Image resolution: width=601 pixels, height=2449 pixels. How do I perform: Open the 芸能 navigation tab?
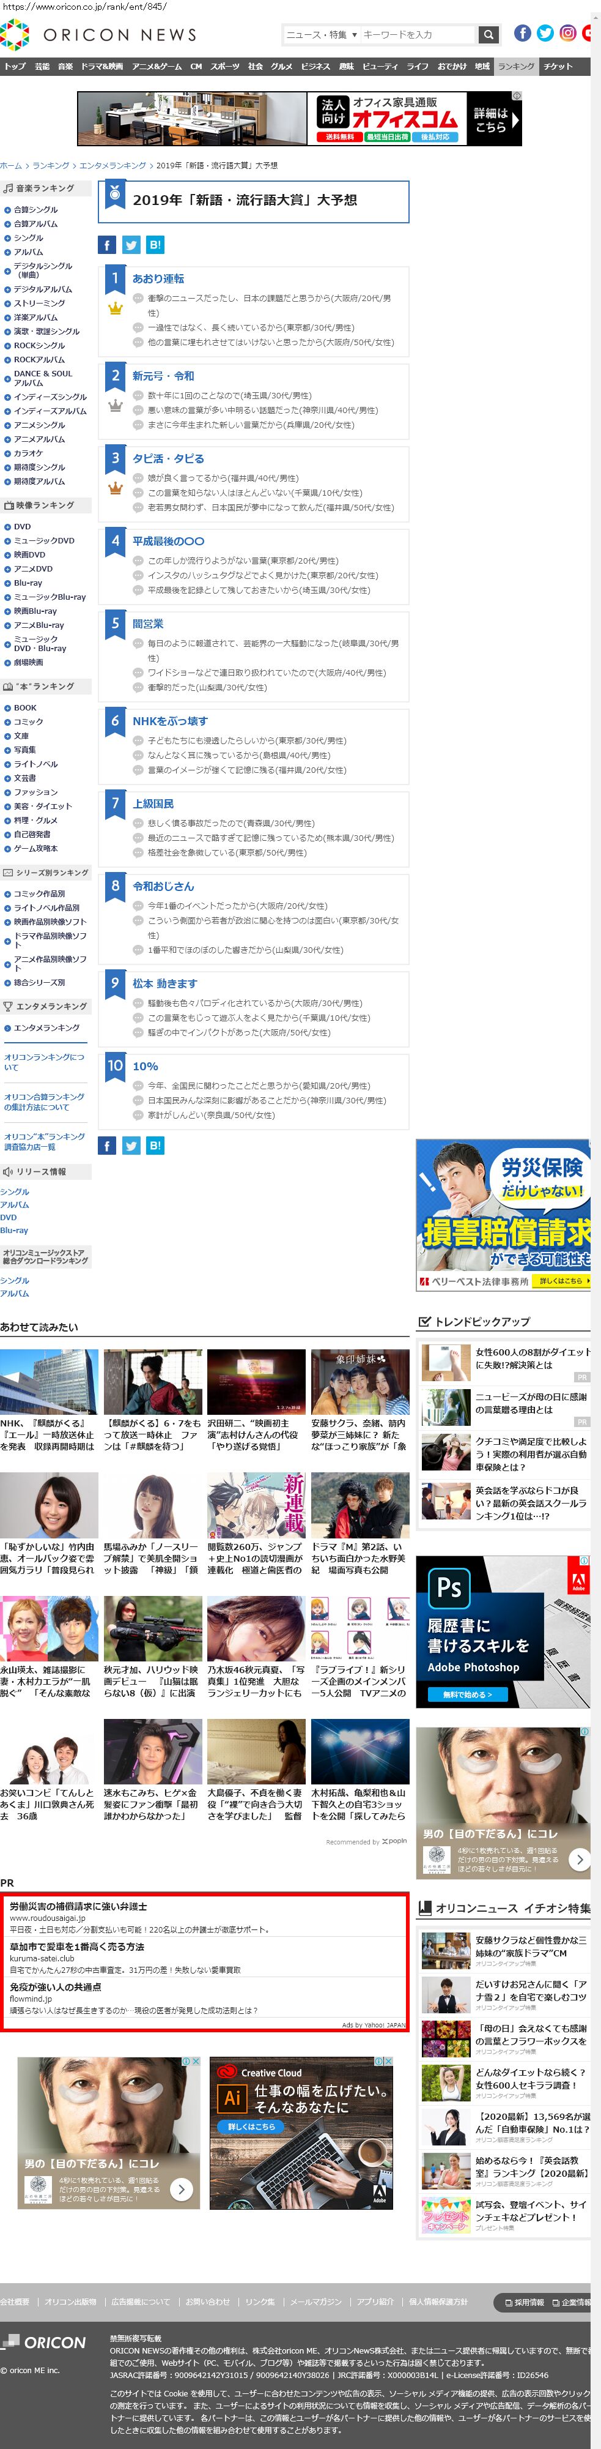click(42, 67)
